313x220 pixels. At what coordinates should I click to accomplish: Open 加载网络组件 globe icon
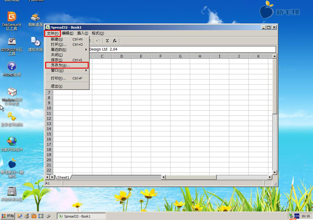(x=12, y=144)
